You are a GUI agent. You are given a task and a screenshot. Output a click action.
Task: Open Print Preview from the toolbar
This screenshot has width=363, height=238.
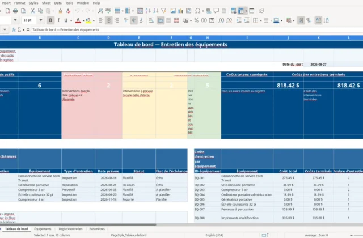tap(23, 11)
